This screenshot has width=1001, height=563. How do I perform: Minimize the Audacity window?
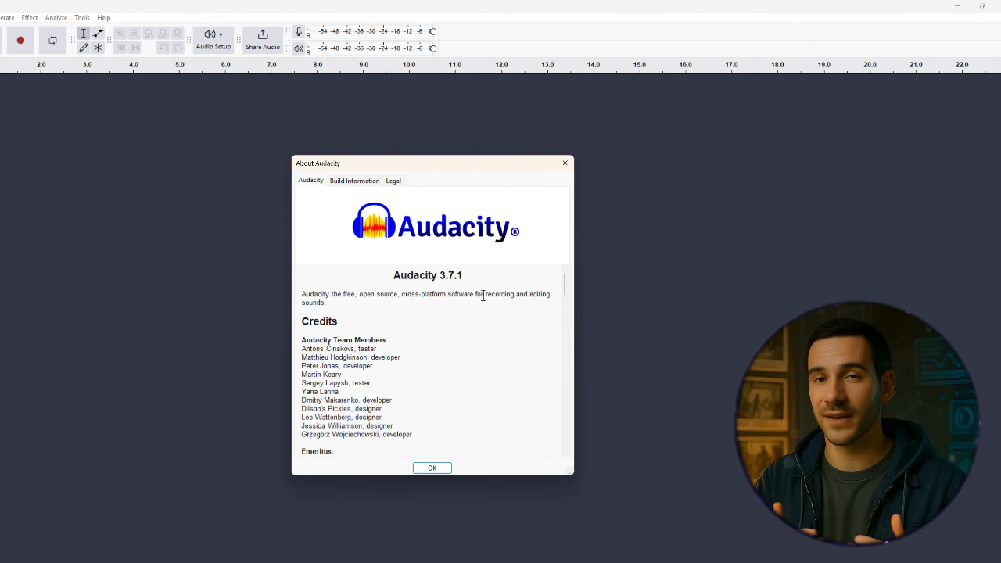(x=956, y=6)
